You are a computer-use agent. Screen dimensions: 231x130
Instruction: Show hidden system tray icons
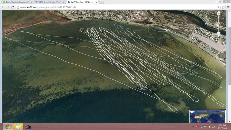(193, 127)
